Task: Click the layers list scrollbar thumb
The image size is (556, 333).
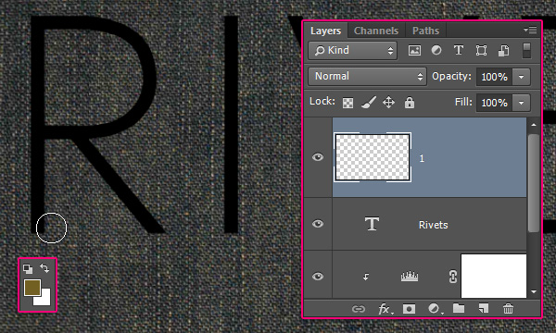Action: (534, 183)
